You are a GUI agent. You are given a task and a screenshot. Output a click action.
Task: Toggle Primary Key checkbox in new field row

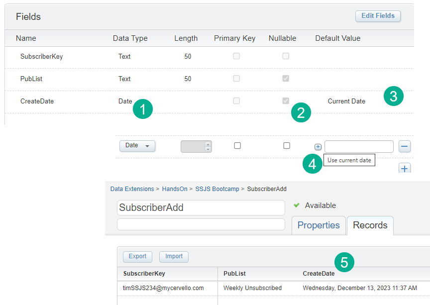[237, 146]
